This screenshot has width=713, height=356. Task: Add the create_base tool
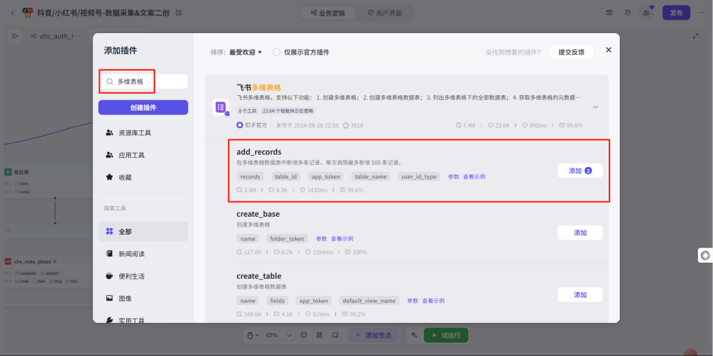(580, 232)
